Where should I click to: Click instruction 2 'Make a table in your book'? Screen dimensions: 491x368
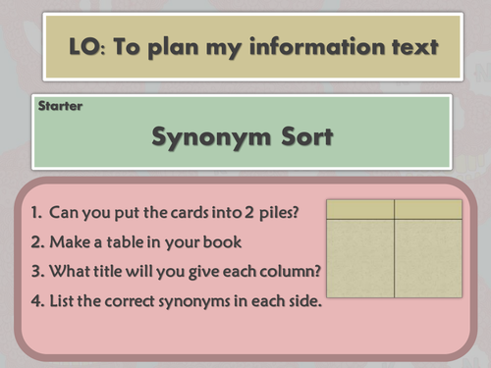click(x=136, y=242)
